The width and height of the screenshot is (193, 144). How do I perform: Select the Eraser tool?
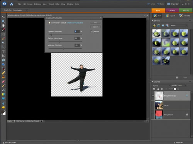(x=3, y=82)
